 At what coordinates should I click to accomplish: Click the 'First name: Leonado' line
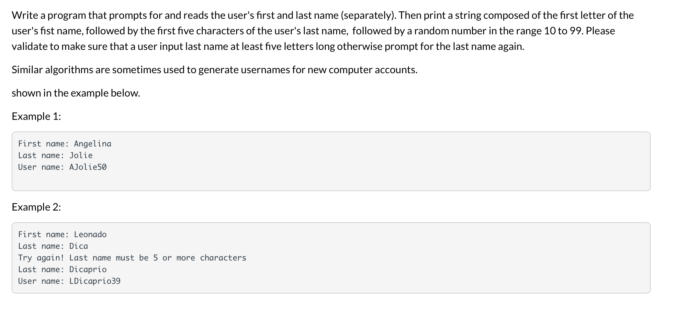(x=62, y=234)
